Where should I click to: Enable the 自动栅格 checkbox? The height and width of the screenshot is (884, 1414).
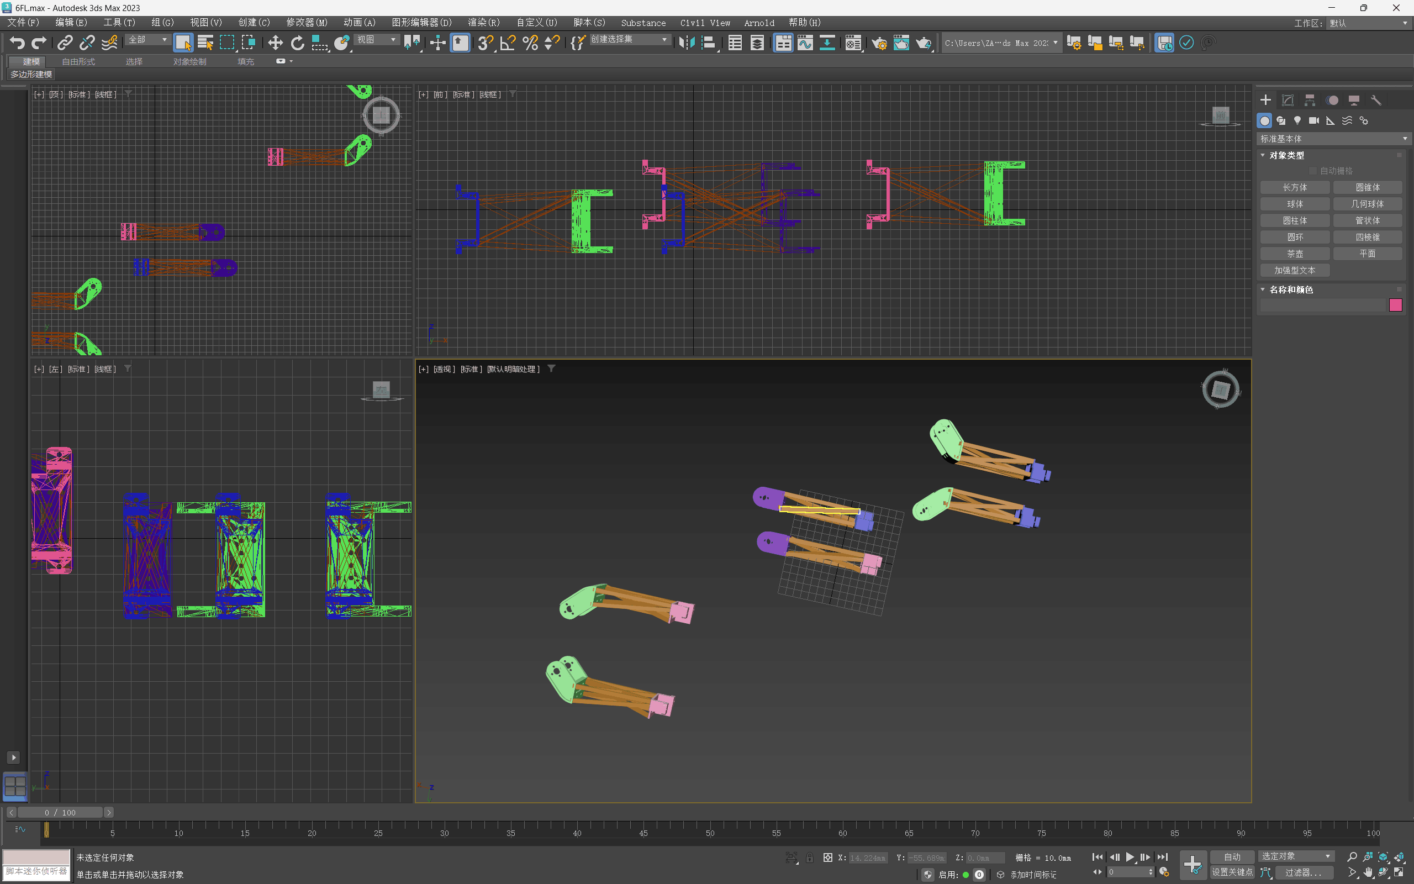point(1313,171)
